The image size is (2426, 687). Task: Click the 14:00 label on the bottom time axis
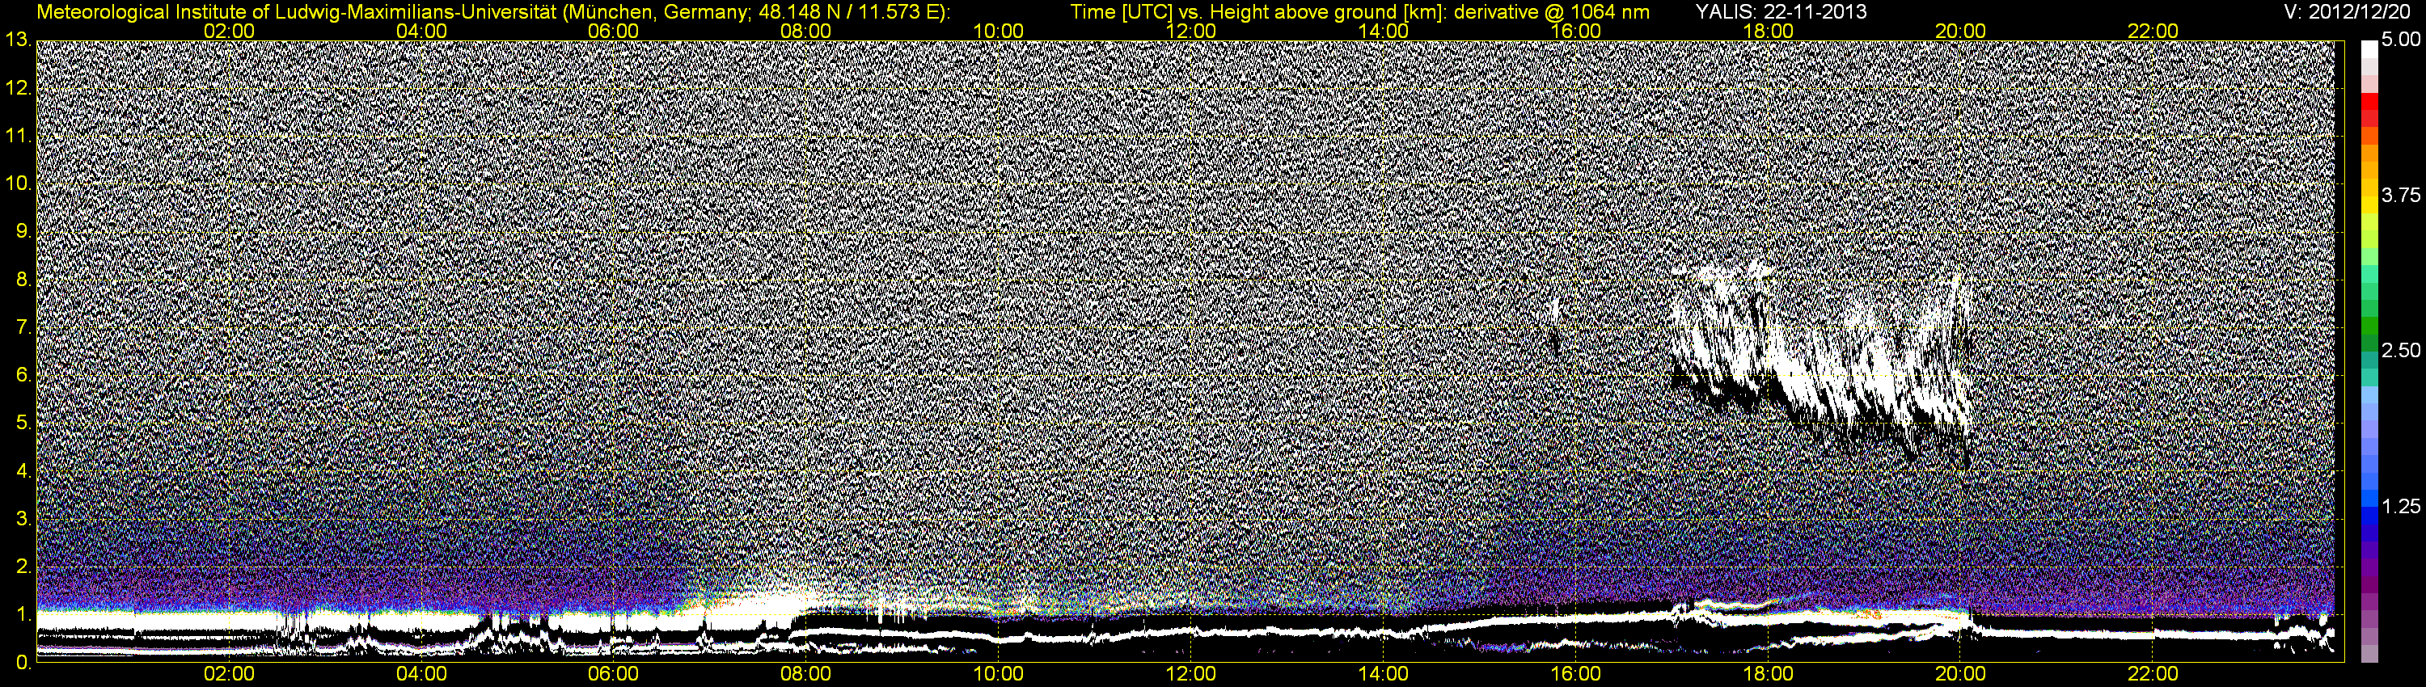(x=1384, y=675)
